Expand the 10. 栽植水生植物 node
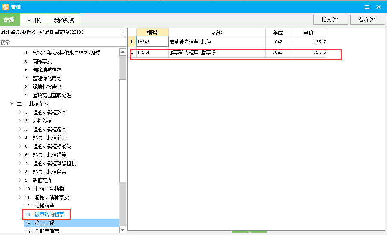This screenshot has height=235, width=387. 20,189
